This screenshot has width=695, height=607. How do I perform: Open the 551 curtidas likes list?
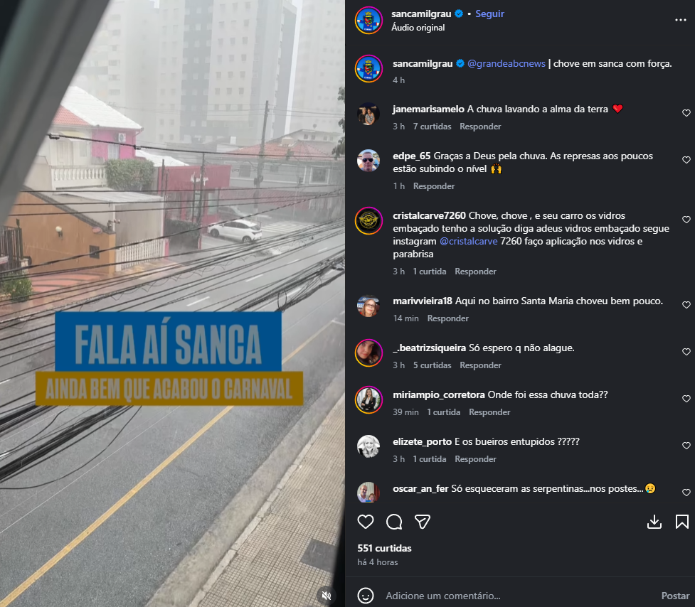tap(384, 548)
